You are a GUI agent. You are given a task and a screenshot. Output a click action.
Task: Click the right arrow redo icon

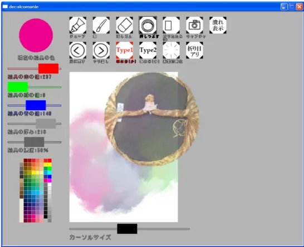coord(101,50)
